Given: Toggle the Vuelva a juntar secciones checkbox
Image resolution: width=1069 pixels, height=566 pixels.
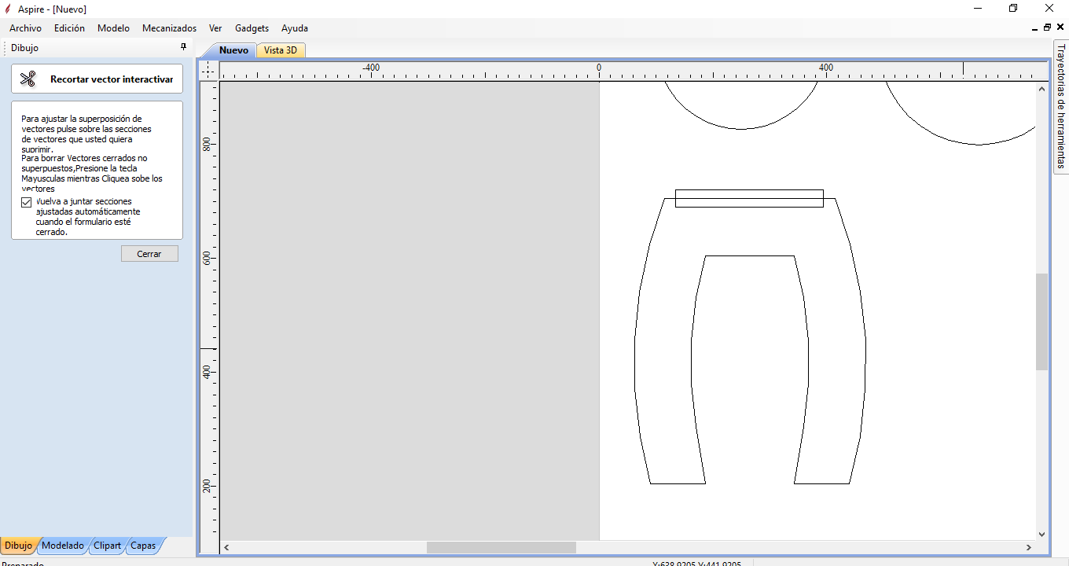Looking at the screenshot, I should [27, 203].
